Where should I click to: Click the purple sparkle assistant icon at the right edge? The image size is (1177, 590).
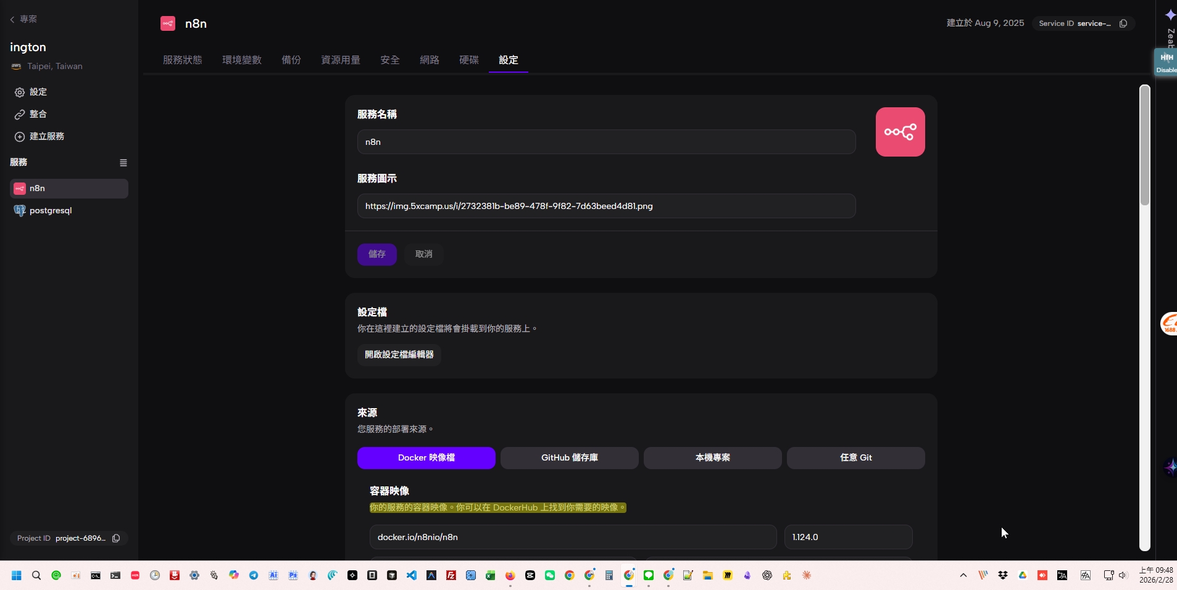click(x=1170, y=467)
